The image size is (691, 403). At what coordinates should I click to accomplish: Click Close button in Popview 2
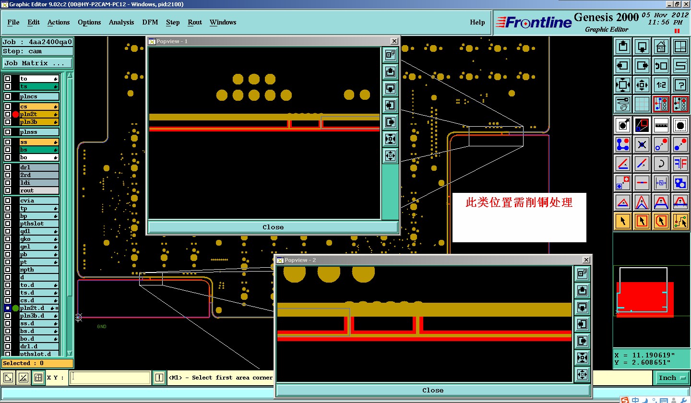click(433, 390)
